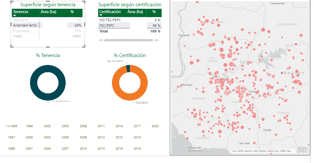Click the Total row in tenencia table

pos(47,36)
